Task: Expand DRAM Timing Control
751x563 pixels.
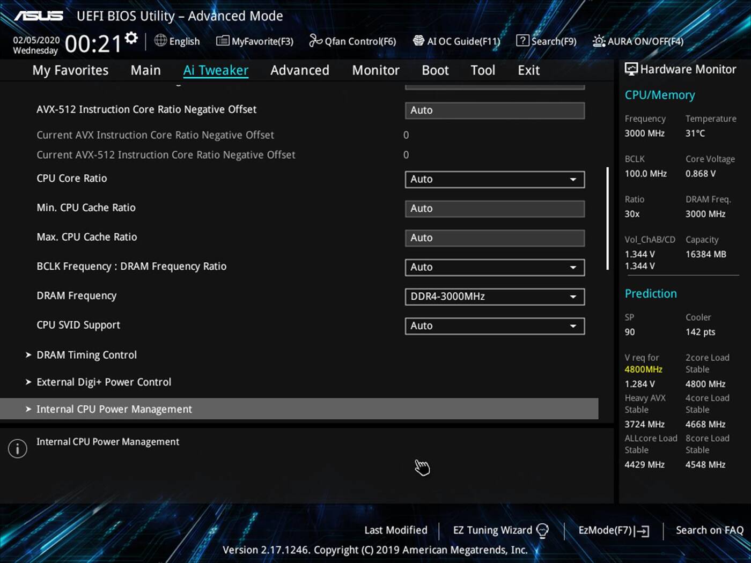Action: click(x=86, y=354)
